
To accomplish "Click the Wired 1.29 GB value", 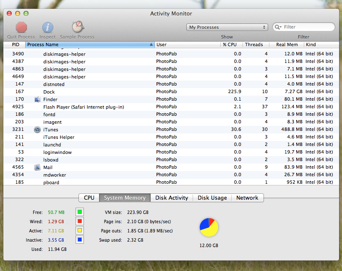I will 56,222.
